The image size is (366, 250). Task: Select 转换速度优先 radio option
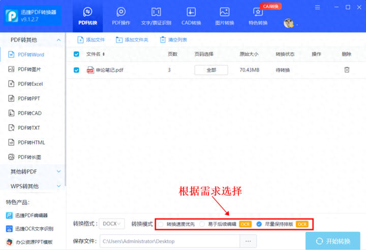click(161, 224)
